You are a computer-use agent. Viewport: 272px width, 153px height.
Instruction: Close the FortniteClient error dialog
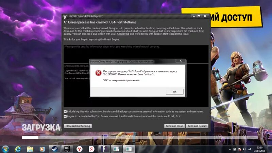coord(181,61)
